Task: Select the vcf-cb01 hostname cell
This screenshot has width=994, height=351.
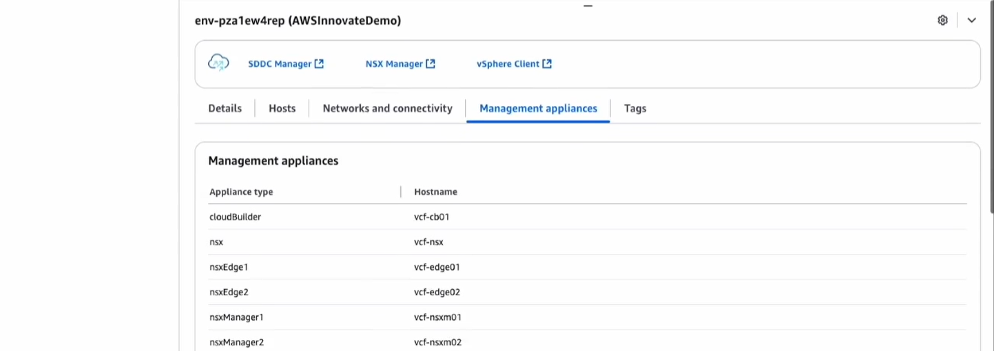Action: pos(432,217)
